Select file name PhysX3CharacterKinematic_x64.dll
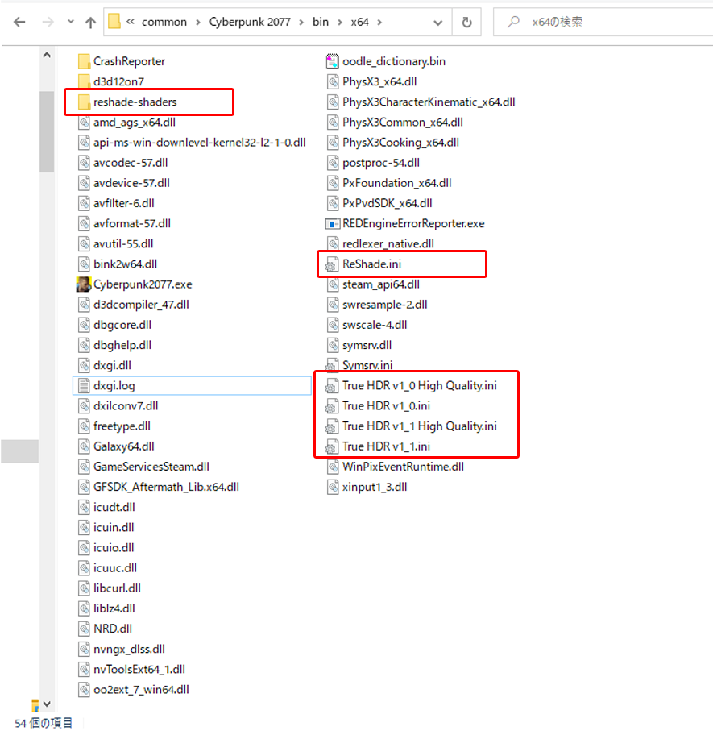This screenshot has height=735, width=713. (x=429, y=102)
